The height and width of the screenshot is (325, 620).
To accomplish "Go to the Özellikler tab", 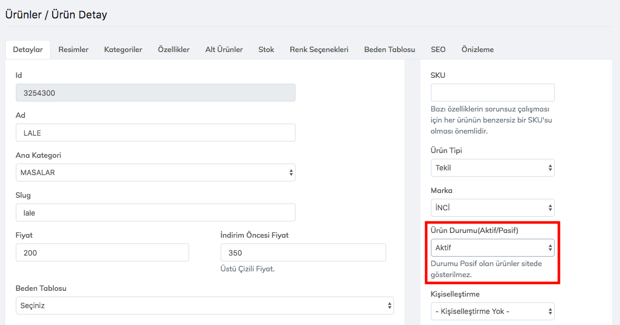I will pyautogui.click(x=173, y=49).
